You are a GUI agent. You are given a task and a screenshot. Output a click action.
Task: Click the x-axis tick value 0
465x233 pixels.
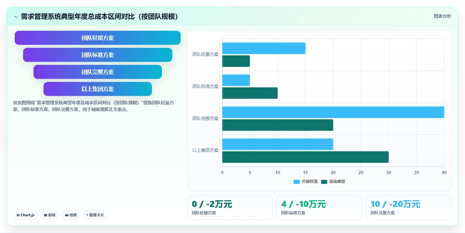pos(222,172)
